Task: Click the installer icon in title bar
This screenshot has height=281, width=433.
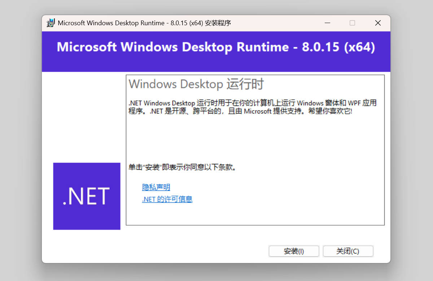Action: pyautogui.click(x=51, y=23)
